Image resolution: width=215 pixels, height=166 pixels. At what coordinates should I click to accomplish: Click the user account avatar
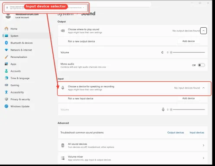coord(8,16)
